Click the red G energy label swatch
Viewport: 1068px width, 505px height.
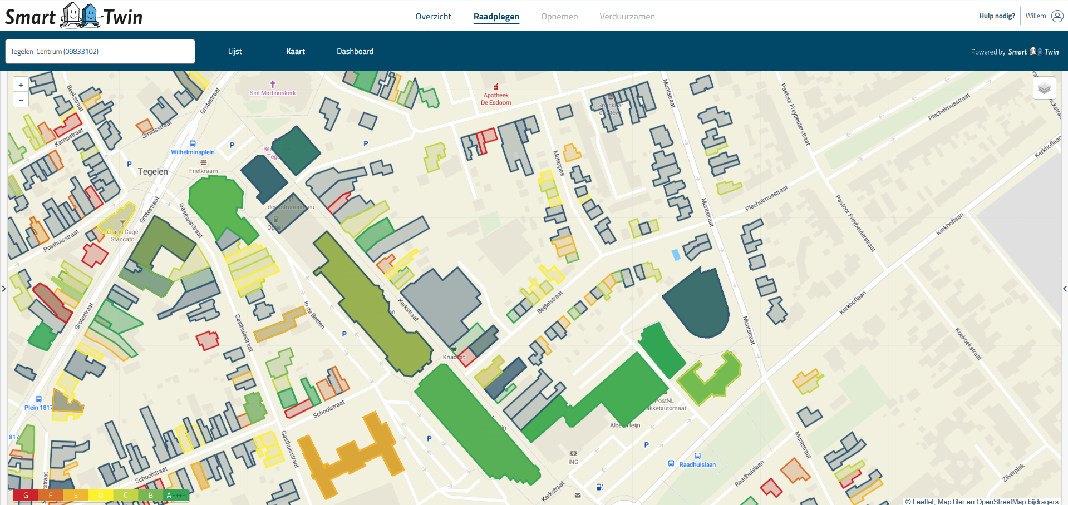[x=25, y=495]
